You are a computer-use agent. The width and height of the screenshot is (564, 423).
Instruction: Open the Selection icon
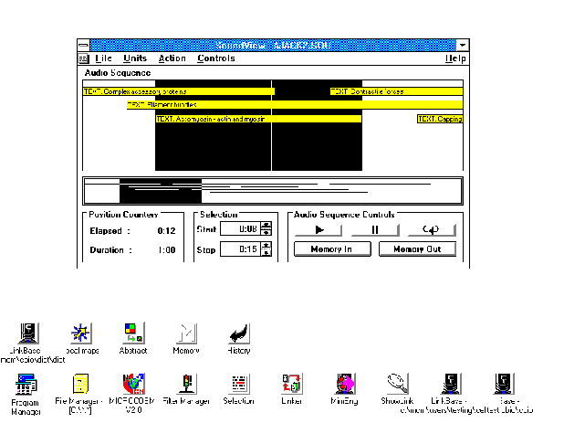[x=239, y=384]
